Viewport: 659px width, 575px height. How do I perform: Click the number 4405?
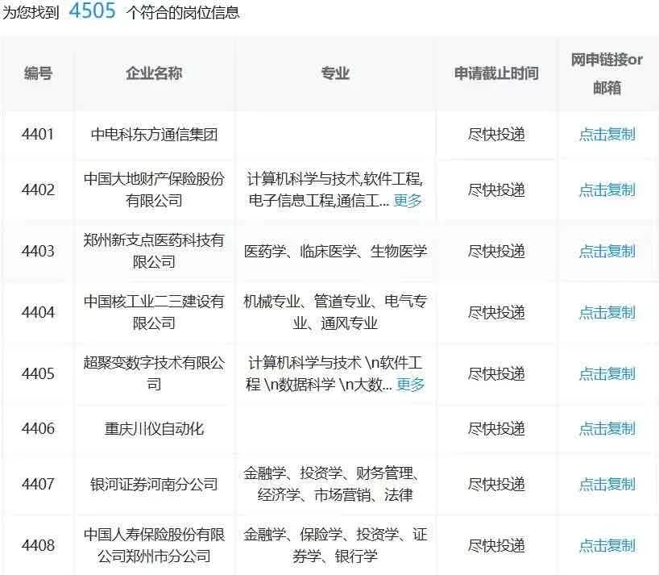[38, 374]
